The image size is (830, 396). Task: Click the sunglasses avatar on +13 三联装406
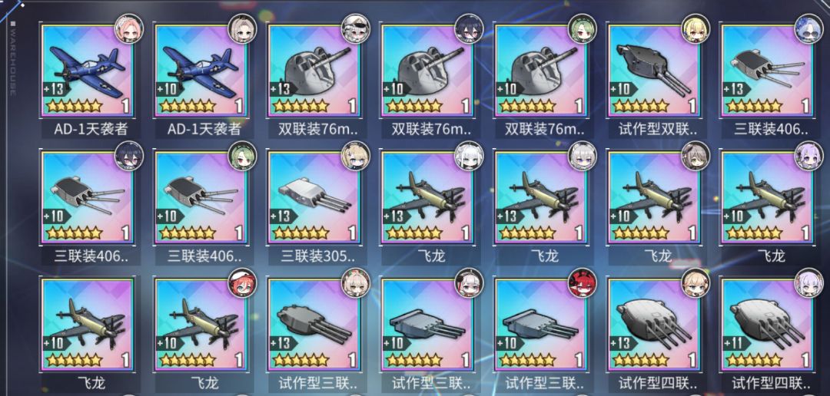[x=808, y=28]
